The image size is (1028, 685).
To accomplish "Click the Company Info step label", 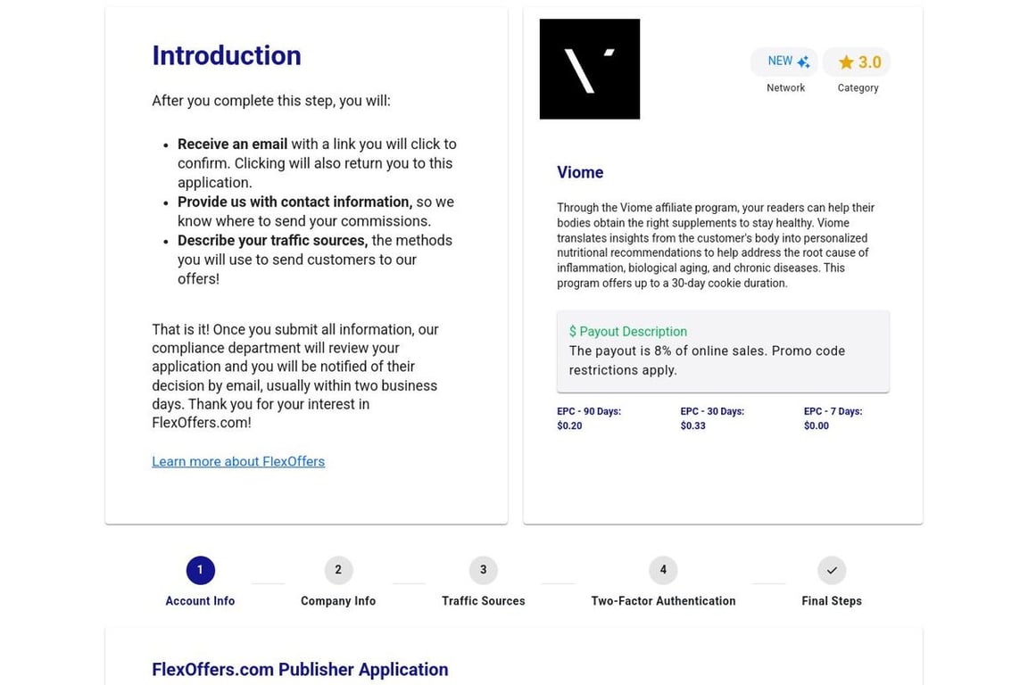I will (338, 601).
